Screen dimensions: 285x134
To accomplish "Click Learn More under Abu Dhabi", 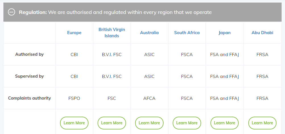I will [262, 123].
